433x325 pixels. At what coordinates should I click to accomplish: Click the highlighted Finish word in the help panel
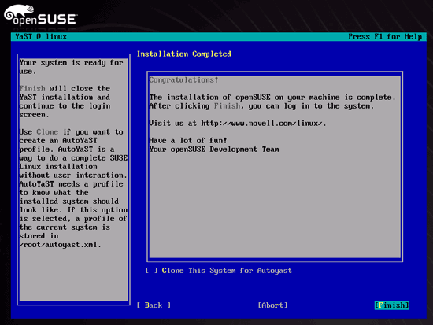click(32, 89)
